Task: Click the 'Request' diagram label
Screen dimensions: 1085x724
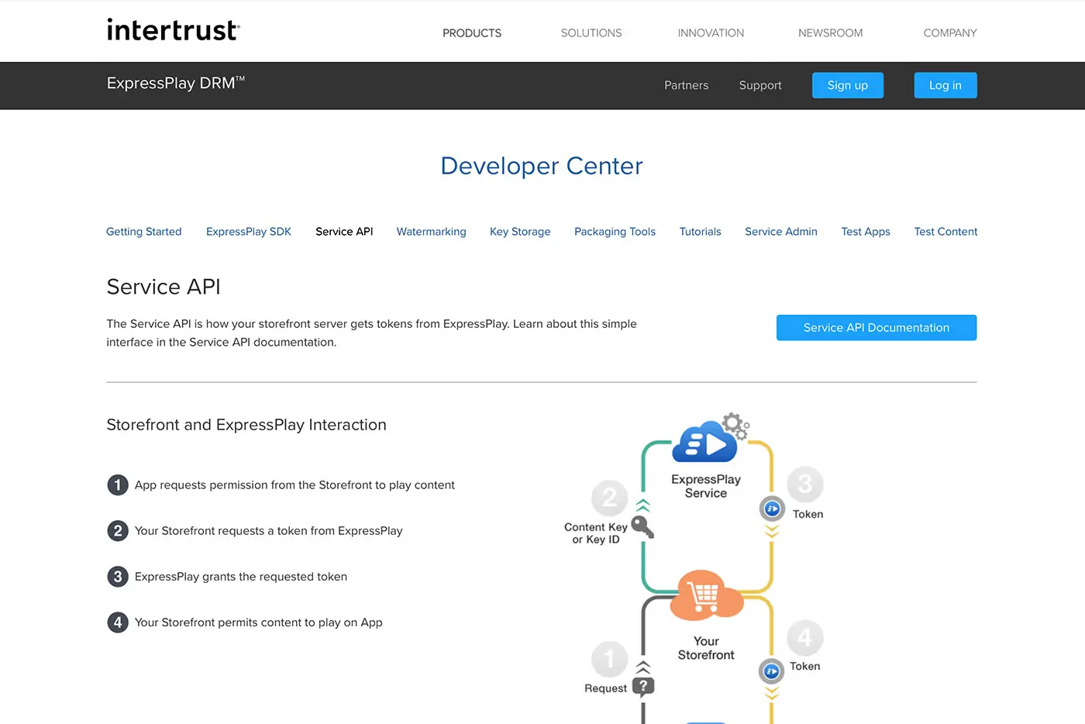Action: tap(605, 688)
